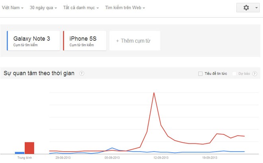
Task: Open the settings gear menu
Action: (246, 8)
